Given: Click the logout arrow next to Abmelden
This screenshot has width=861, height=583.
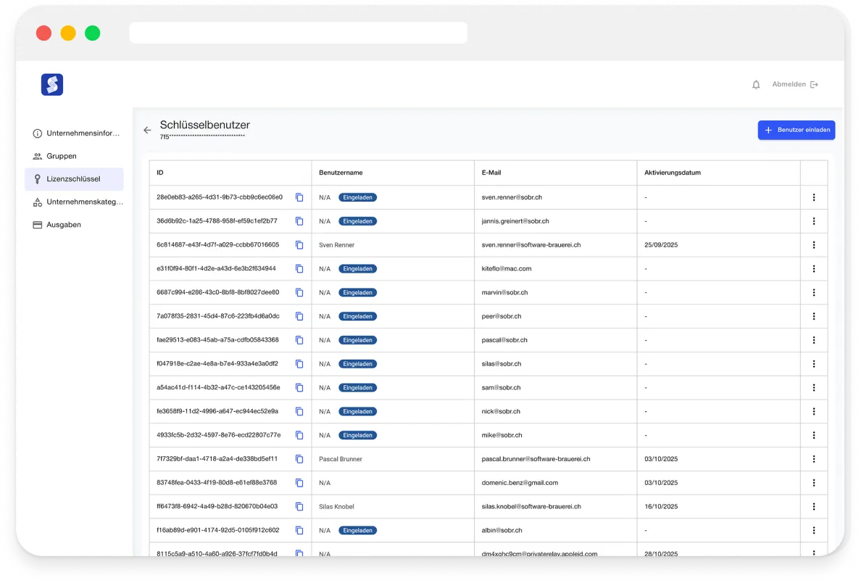Looking at the screenshot, I should click(814, 84).
